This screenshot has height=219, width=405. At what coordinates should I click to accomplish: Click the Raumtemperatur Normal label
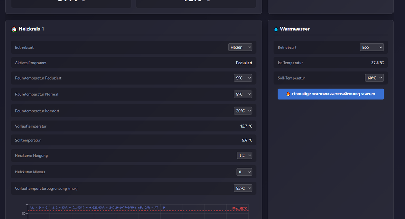point(36,94)
